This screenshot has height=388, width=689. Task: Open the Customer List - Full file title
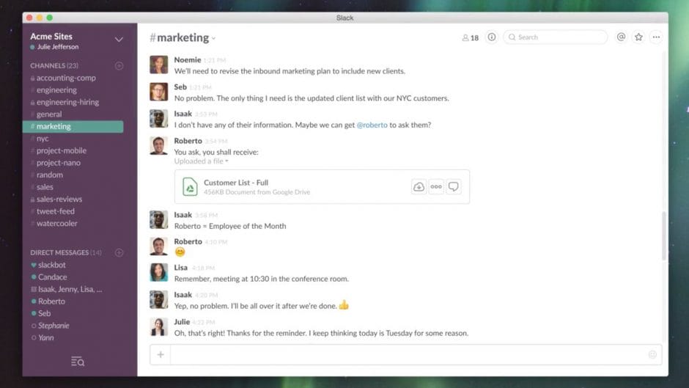pyautogui.click(x=236, y=183)
